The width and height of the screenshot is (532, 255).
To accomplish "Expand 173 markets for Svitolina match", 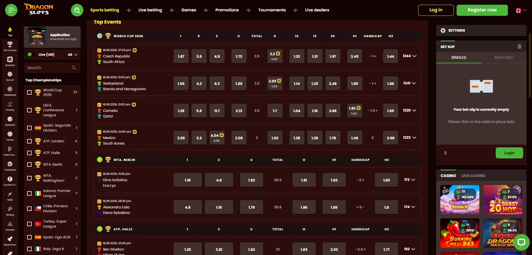I will [x=410, y=180].
